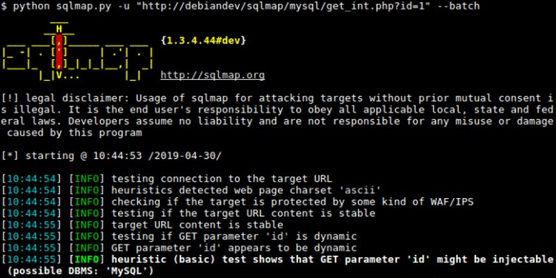Click the [*] starting marker
556x278 pixels.
tap(10, 154)
